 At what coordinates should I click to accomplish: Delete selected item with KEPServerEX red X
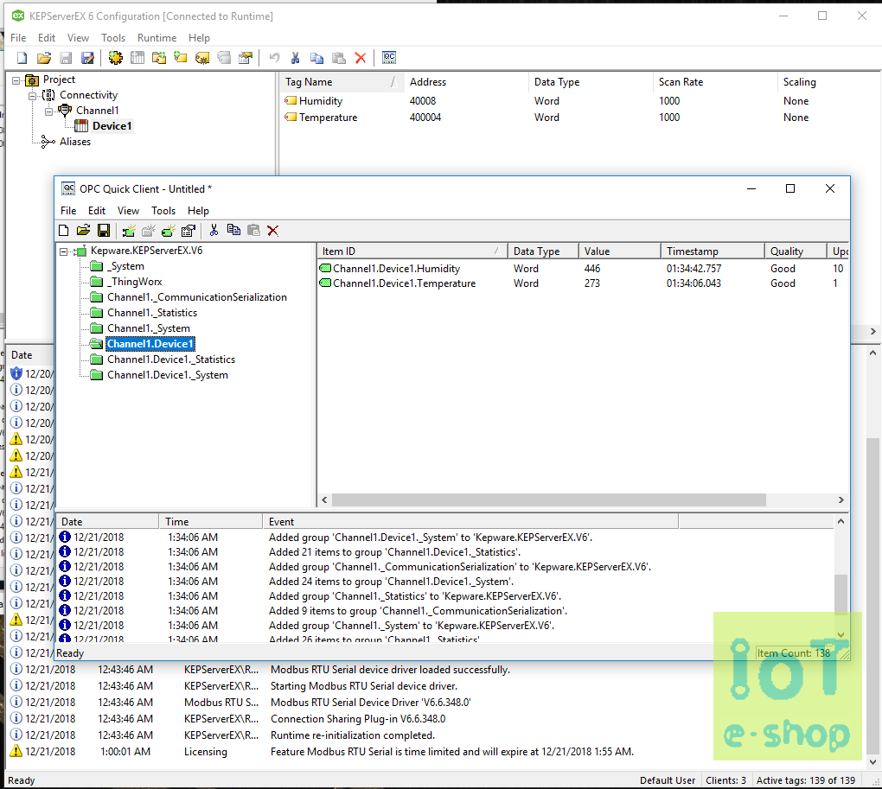click(361, 58)
